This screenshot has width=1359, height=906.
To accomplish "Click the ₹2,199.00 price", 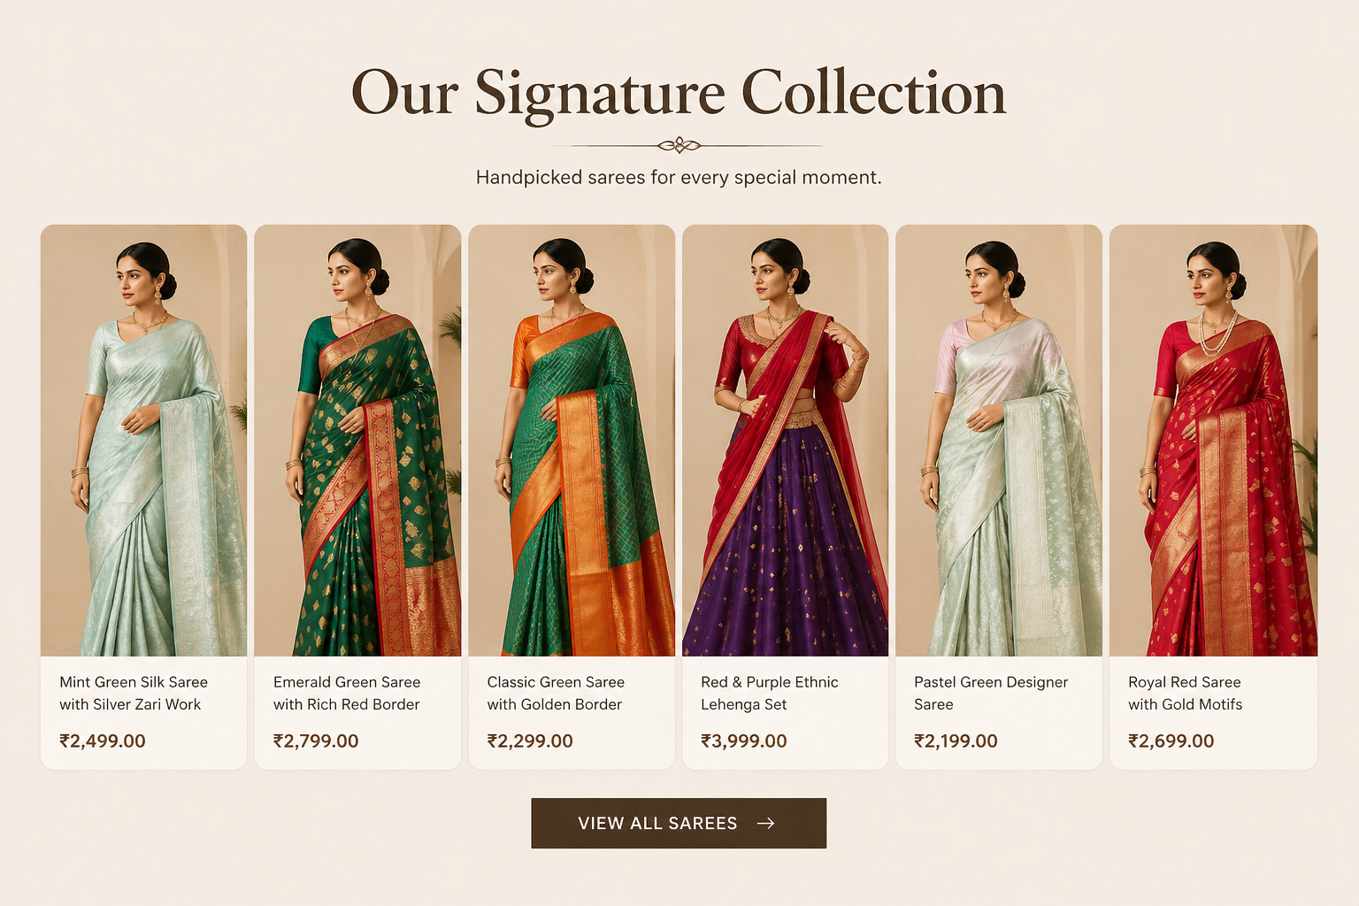I will pyautogui.click(x=956, y=741).
